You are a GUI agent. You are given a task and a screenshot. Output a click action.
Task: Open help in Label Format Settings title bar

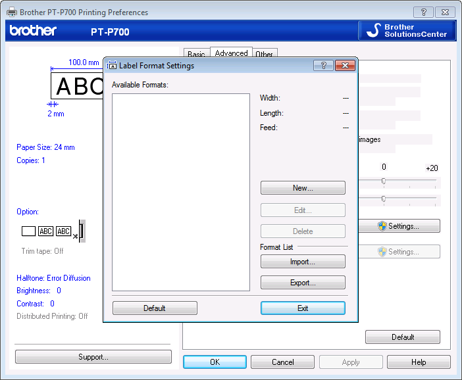click(x=323, y=65)
